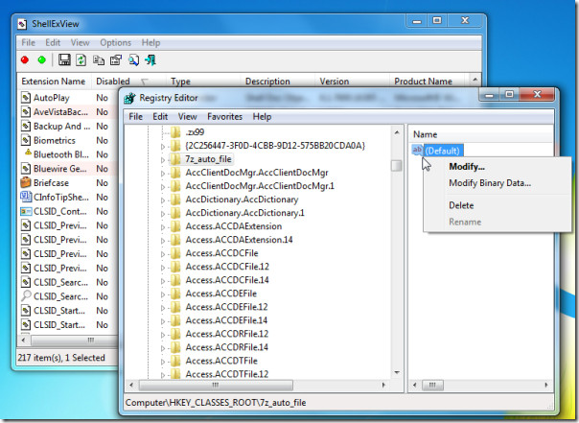Open the Favorites menu in Registry Editor
The image size is (579, 423).
(224, 117)
